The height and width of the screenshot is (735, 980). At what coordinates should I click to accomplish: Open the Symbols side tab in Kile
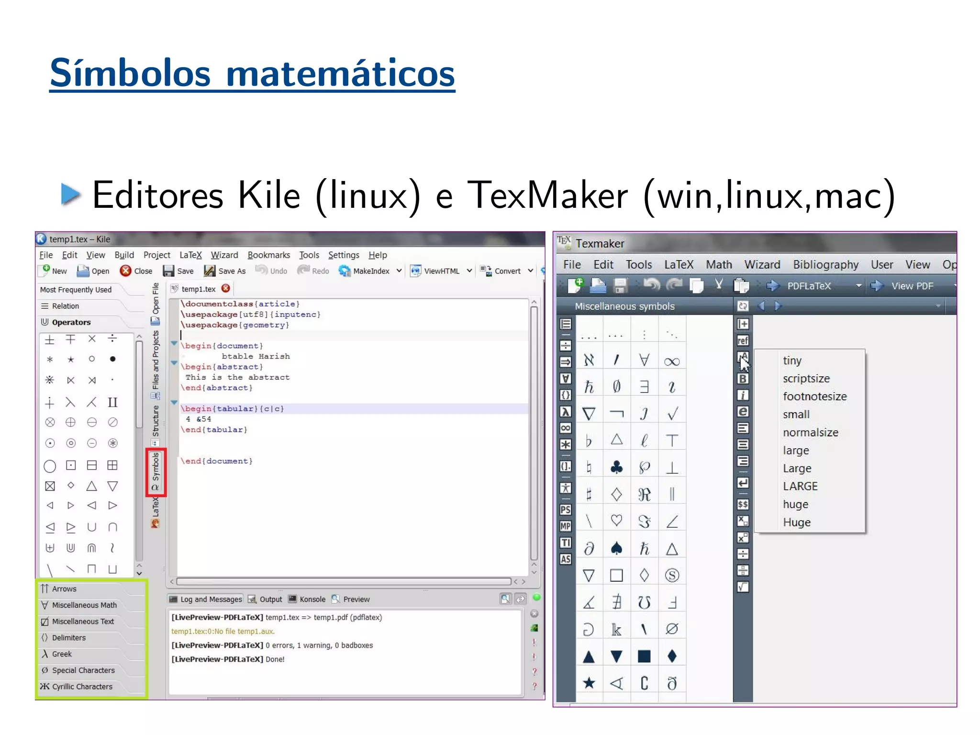156,472
